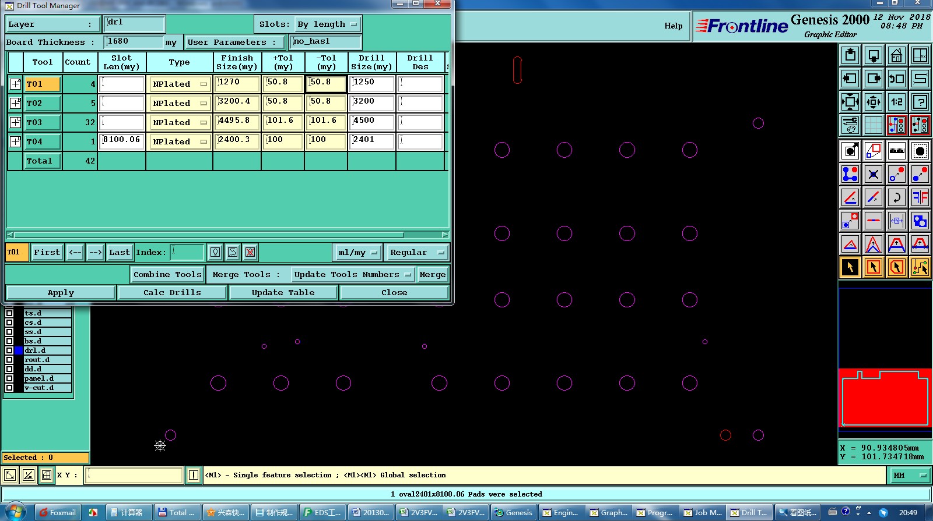Click the Combine Tools button

click(x=167, y=274)
